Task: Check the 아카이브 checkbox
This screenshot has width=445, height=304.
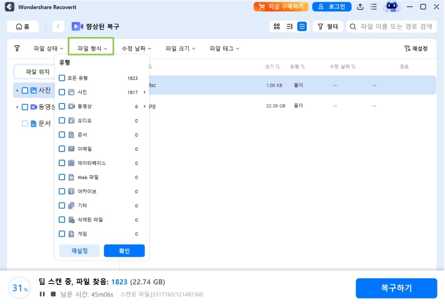Action: click(62, 191)
